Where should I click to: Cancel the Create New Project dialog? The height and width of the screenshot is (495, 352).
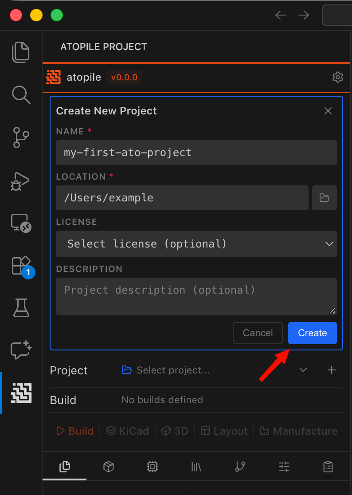(258, 333)
